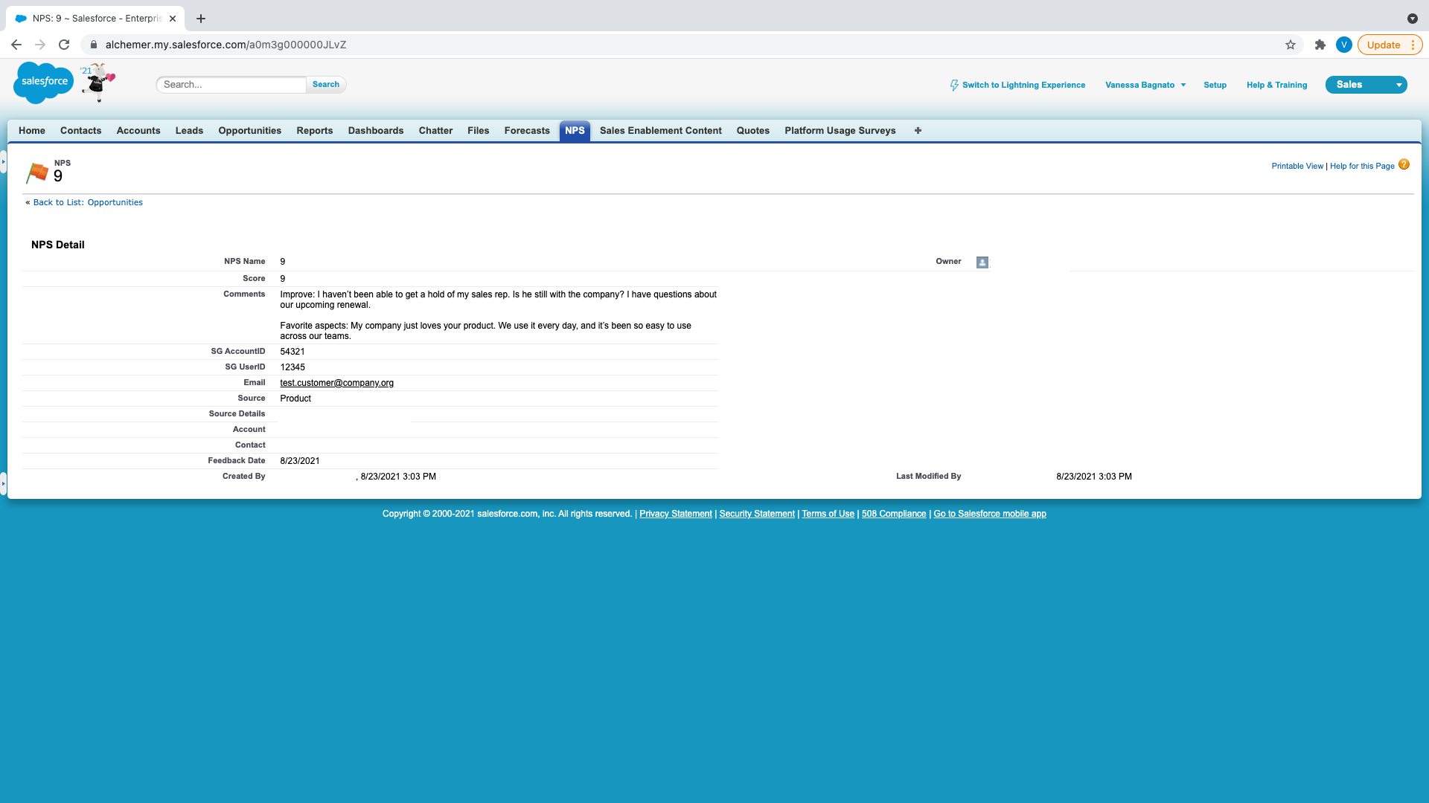Go to Platform Usage Surveys tab
This screenshot has height=803, width=1429.
(840, 131)
